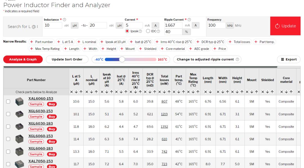Image resolution: width=304 pixels, height=168 pixels.
Task: Check the XGL6030-183 row checkbox
Action: click(7, 126)
